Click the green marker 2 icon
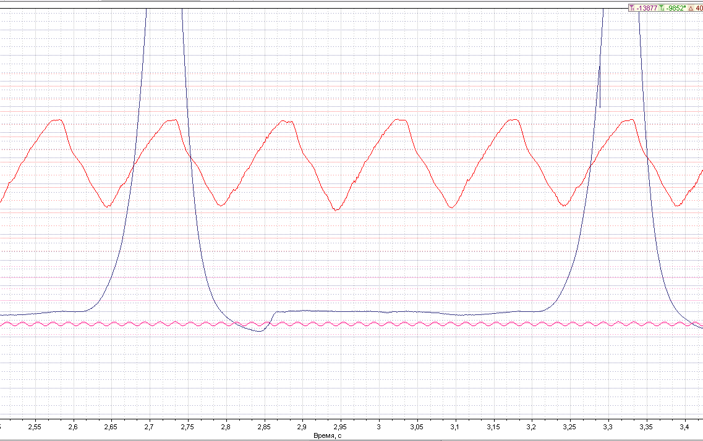 click(x=662, y=8)
